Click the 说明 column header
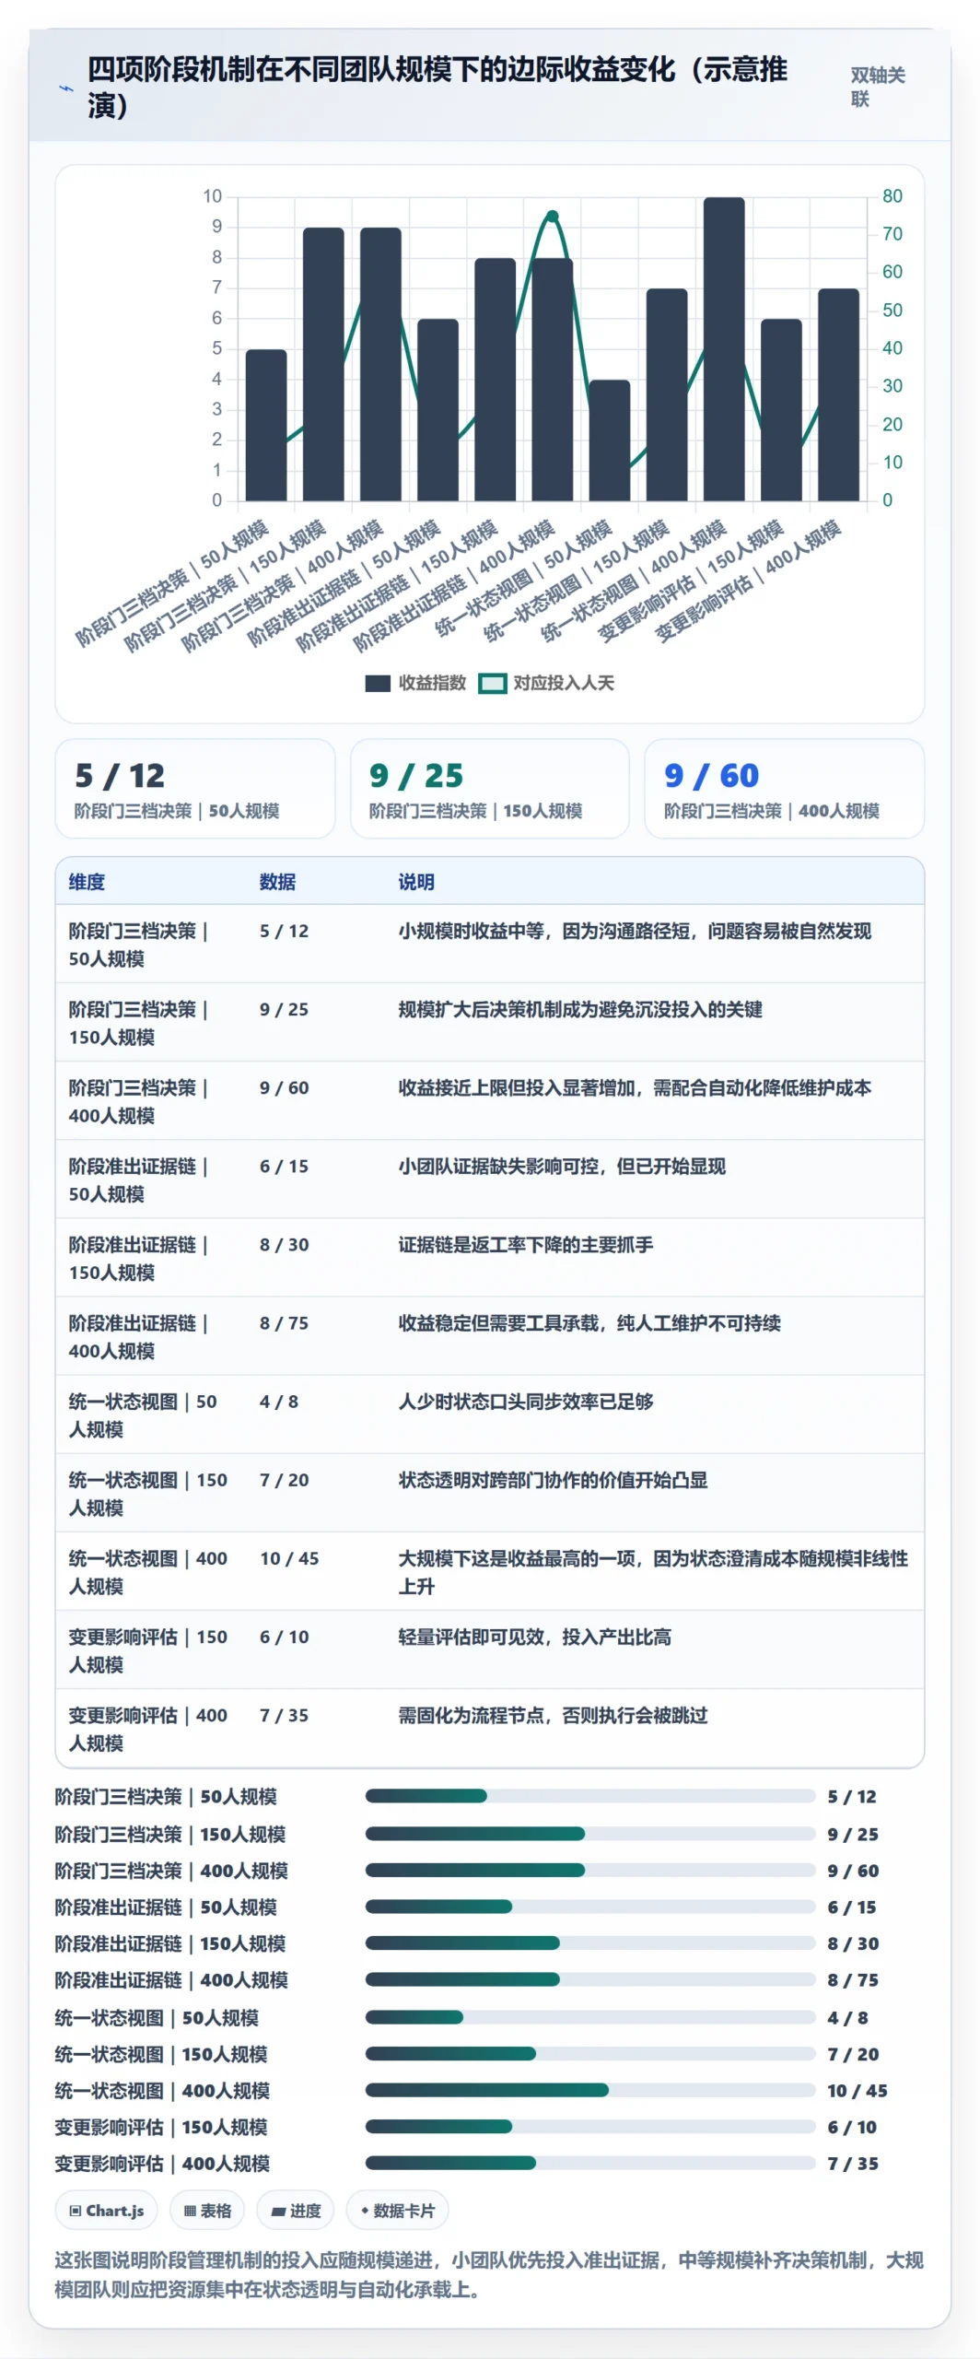 tap(416, 882)
